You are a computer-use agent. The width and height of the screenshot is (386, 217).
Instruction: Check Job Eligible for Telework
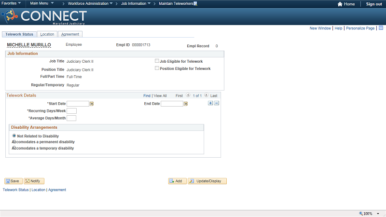pyautogui.click(x=157, y=61)
